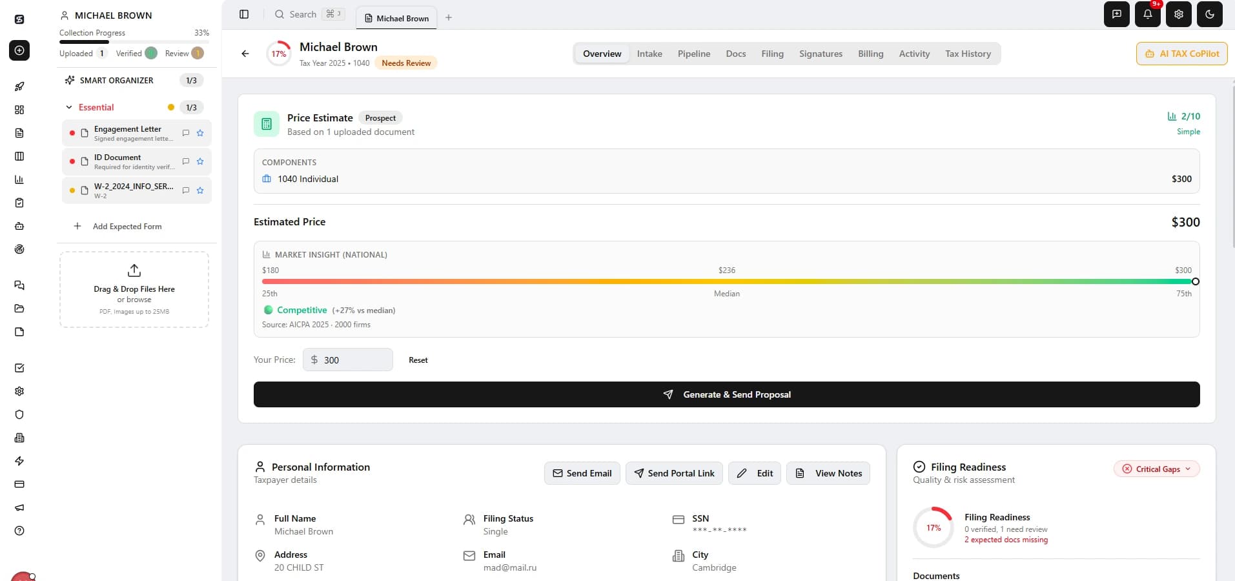
Task: Open the Critical Gaps dropdown
Action: (x=1156, y=469)
